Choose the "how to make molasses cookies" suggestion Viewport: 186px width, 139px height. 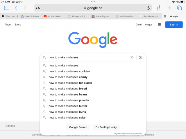click(x=69, y=71)
